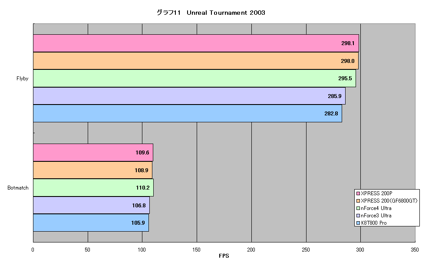Select the green Botmatch bar labeled 110.2
Screen dimensions: 422x262
pyautogui.click(x=93, y=187)
